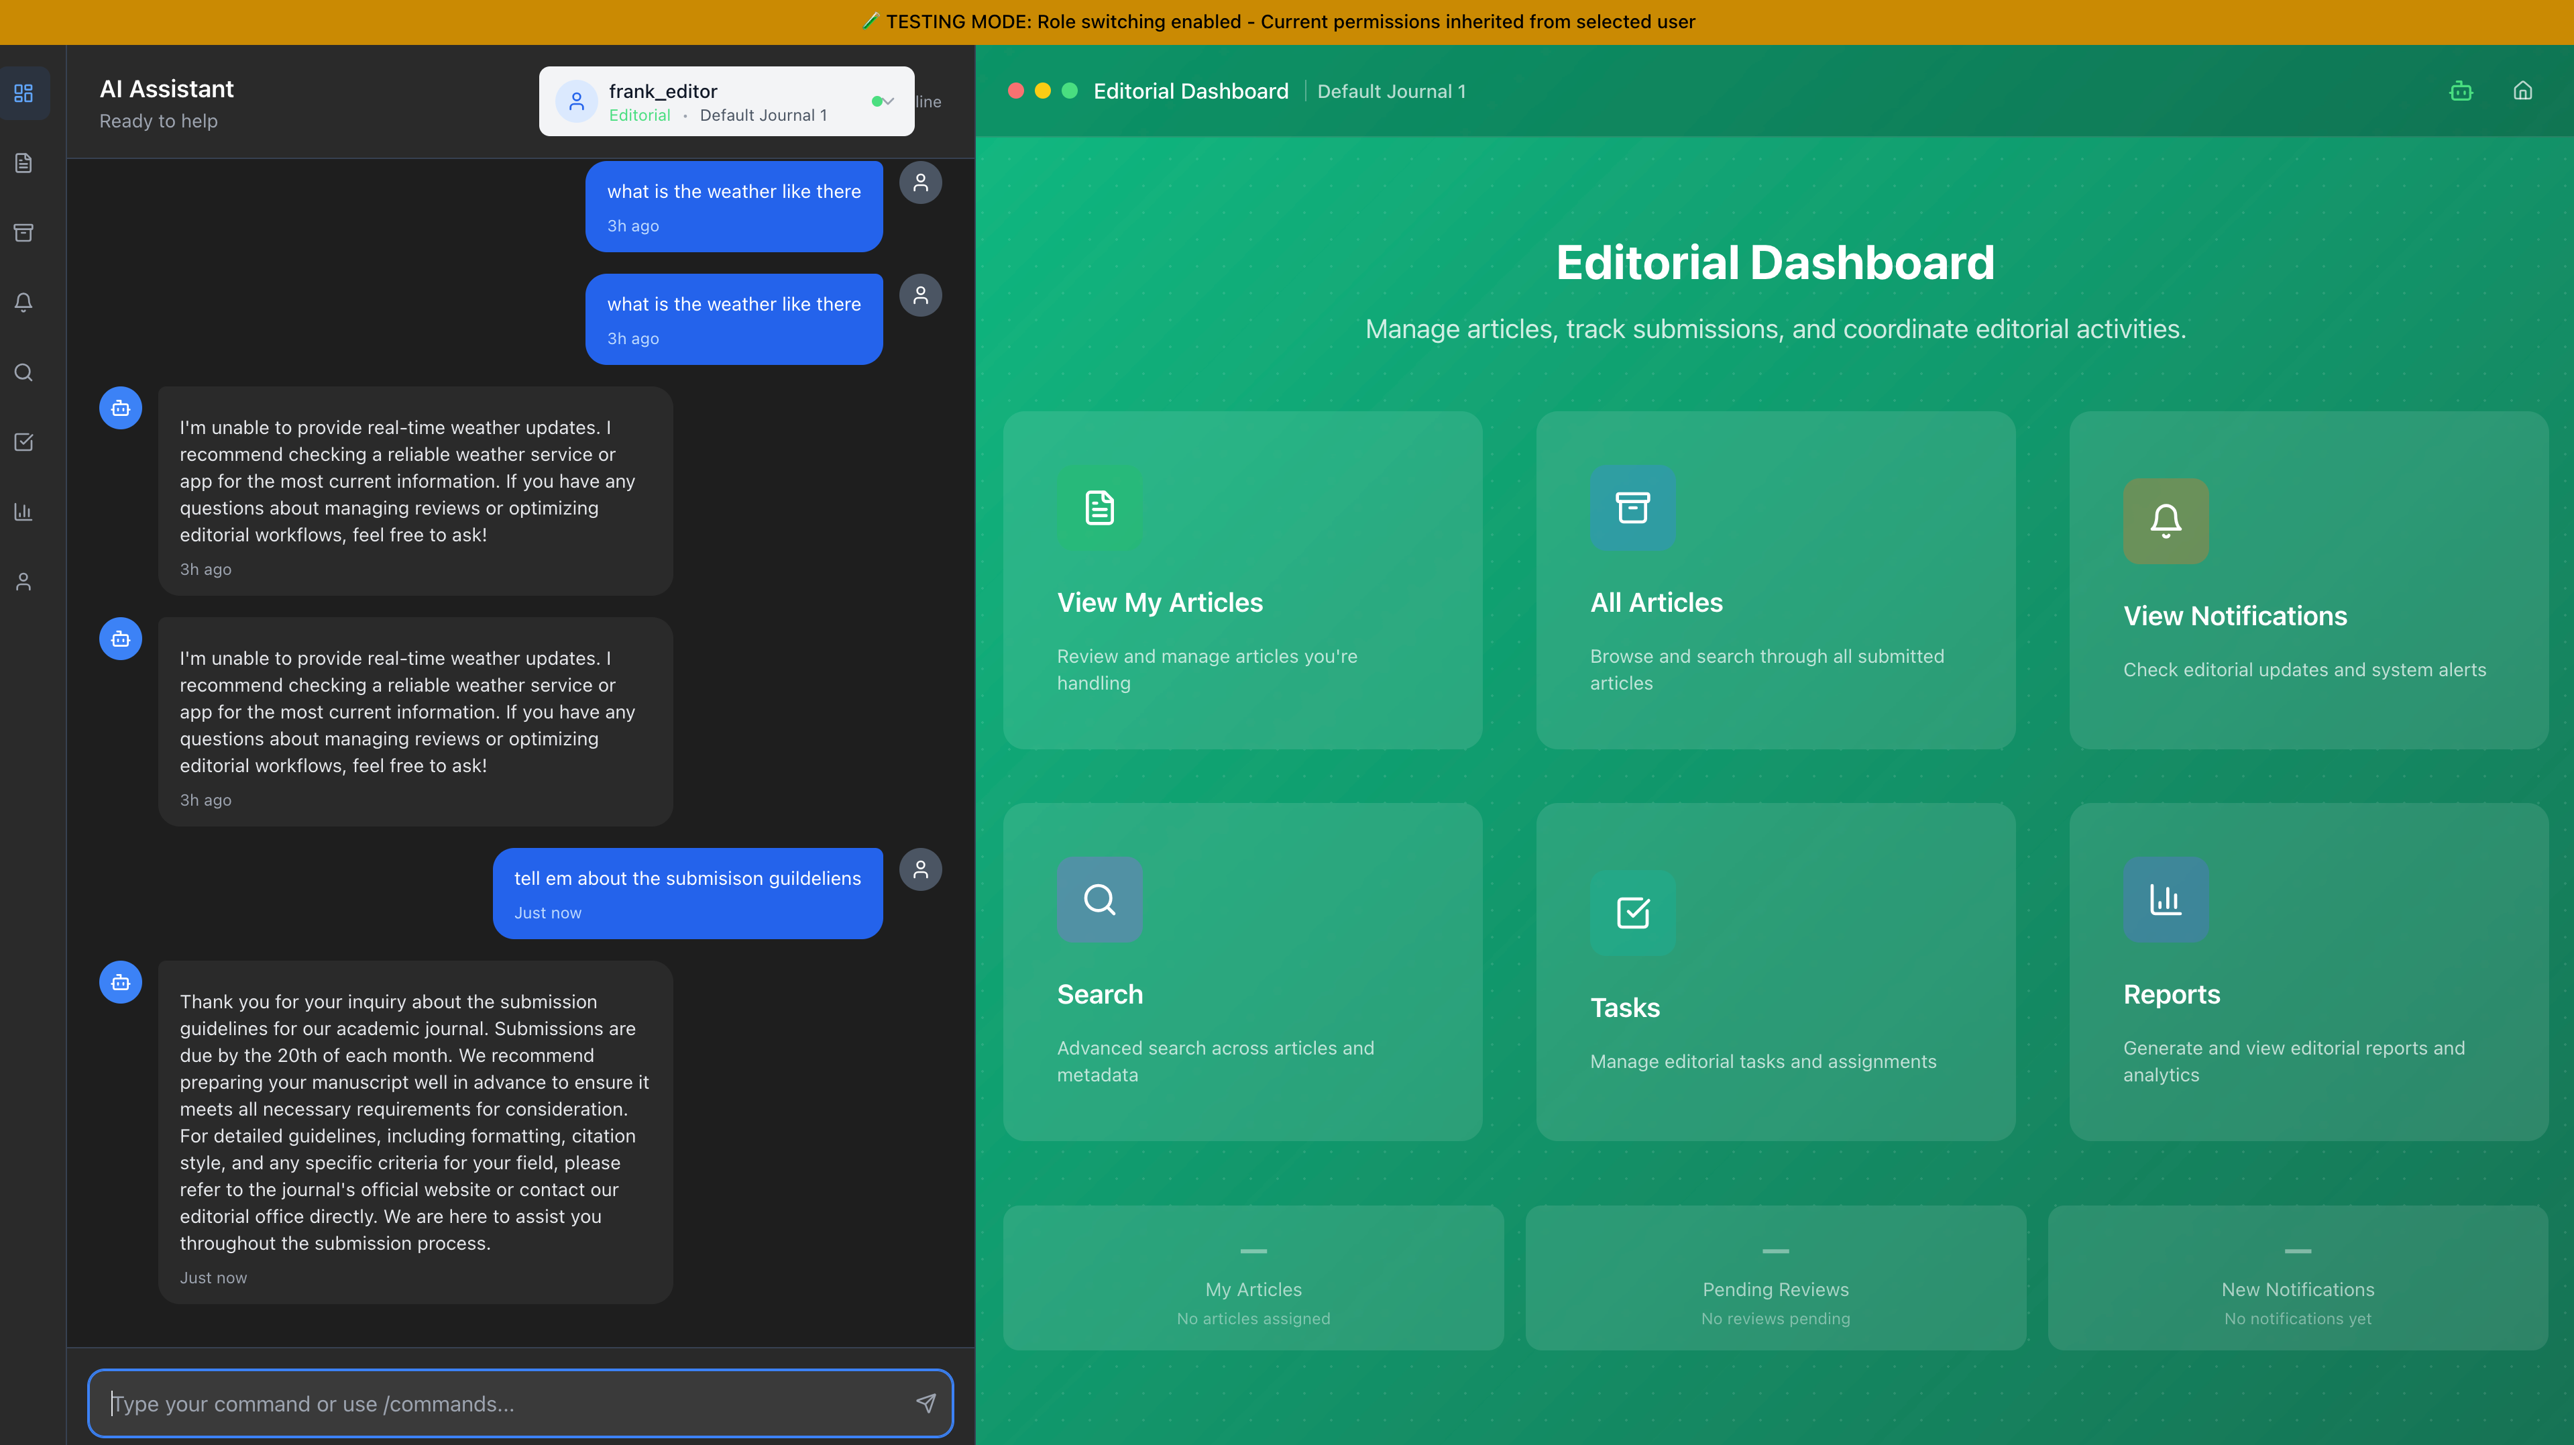Viewport: 2574px width, 1445px height.
Task: Click the user avatar beside submission guidelines message
Action: (920, 869)
